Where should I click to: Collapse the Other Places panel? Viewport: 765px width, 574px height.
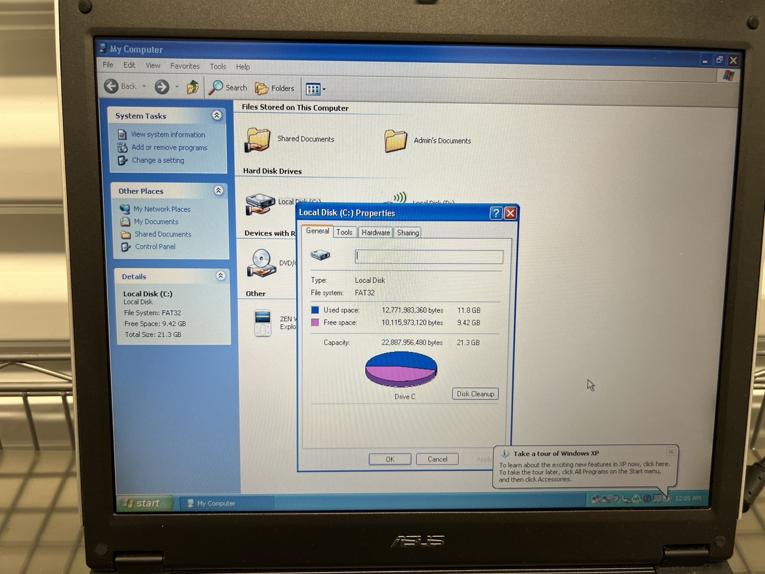(219, 190)
